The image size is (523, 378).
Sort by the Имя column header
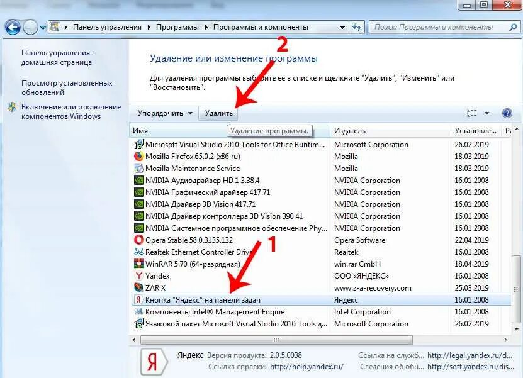tap(229, 131)
